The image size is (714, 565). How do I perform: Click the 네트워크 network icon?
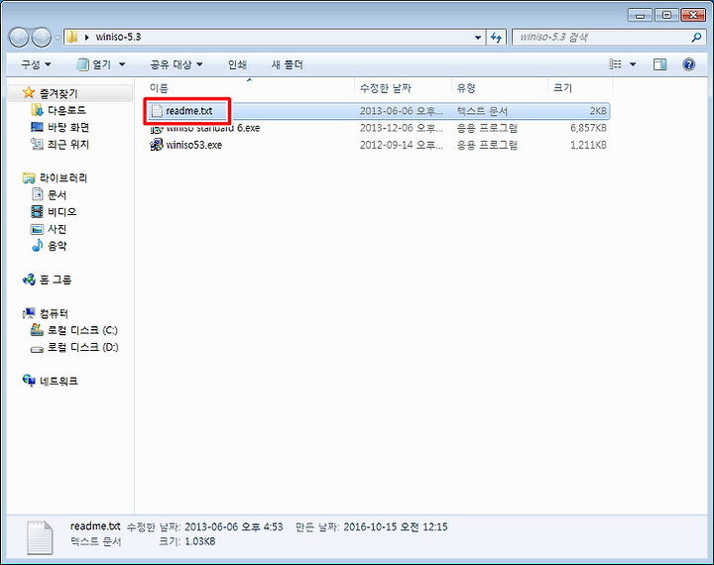[x=29, y=381]
